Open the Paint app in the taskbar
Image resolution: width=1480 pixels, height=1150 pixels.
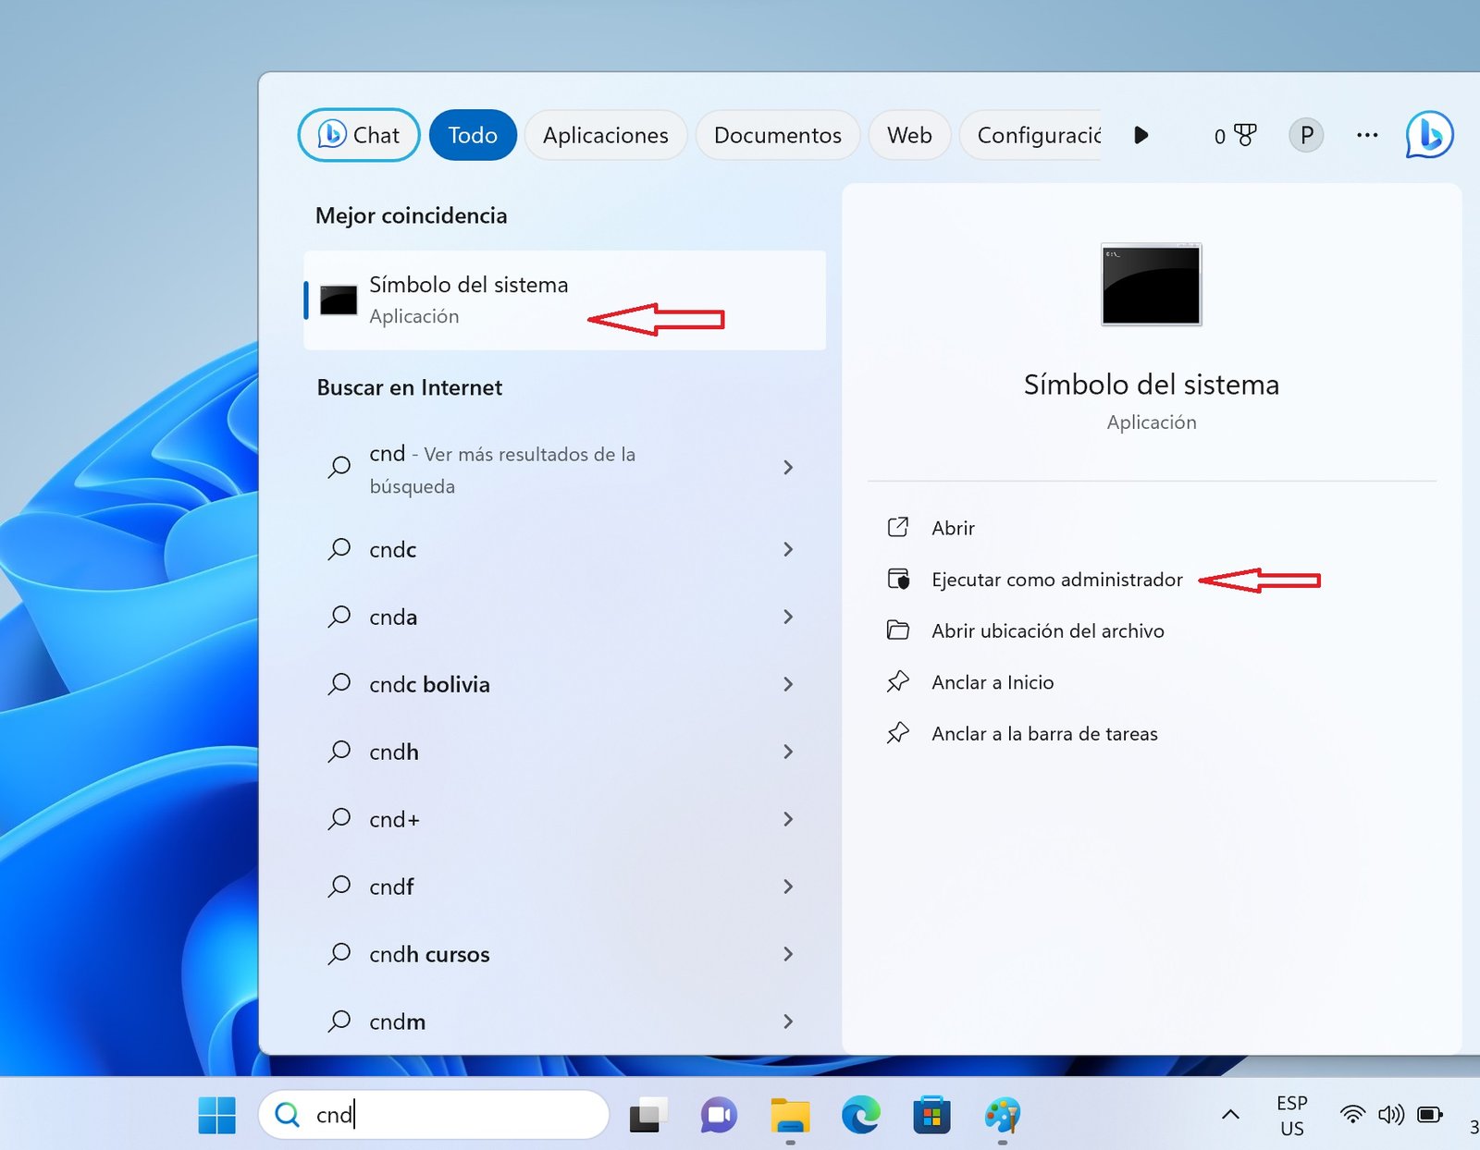pyautogui.click(x=1002, y=1115)
